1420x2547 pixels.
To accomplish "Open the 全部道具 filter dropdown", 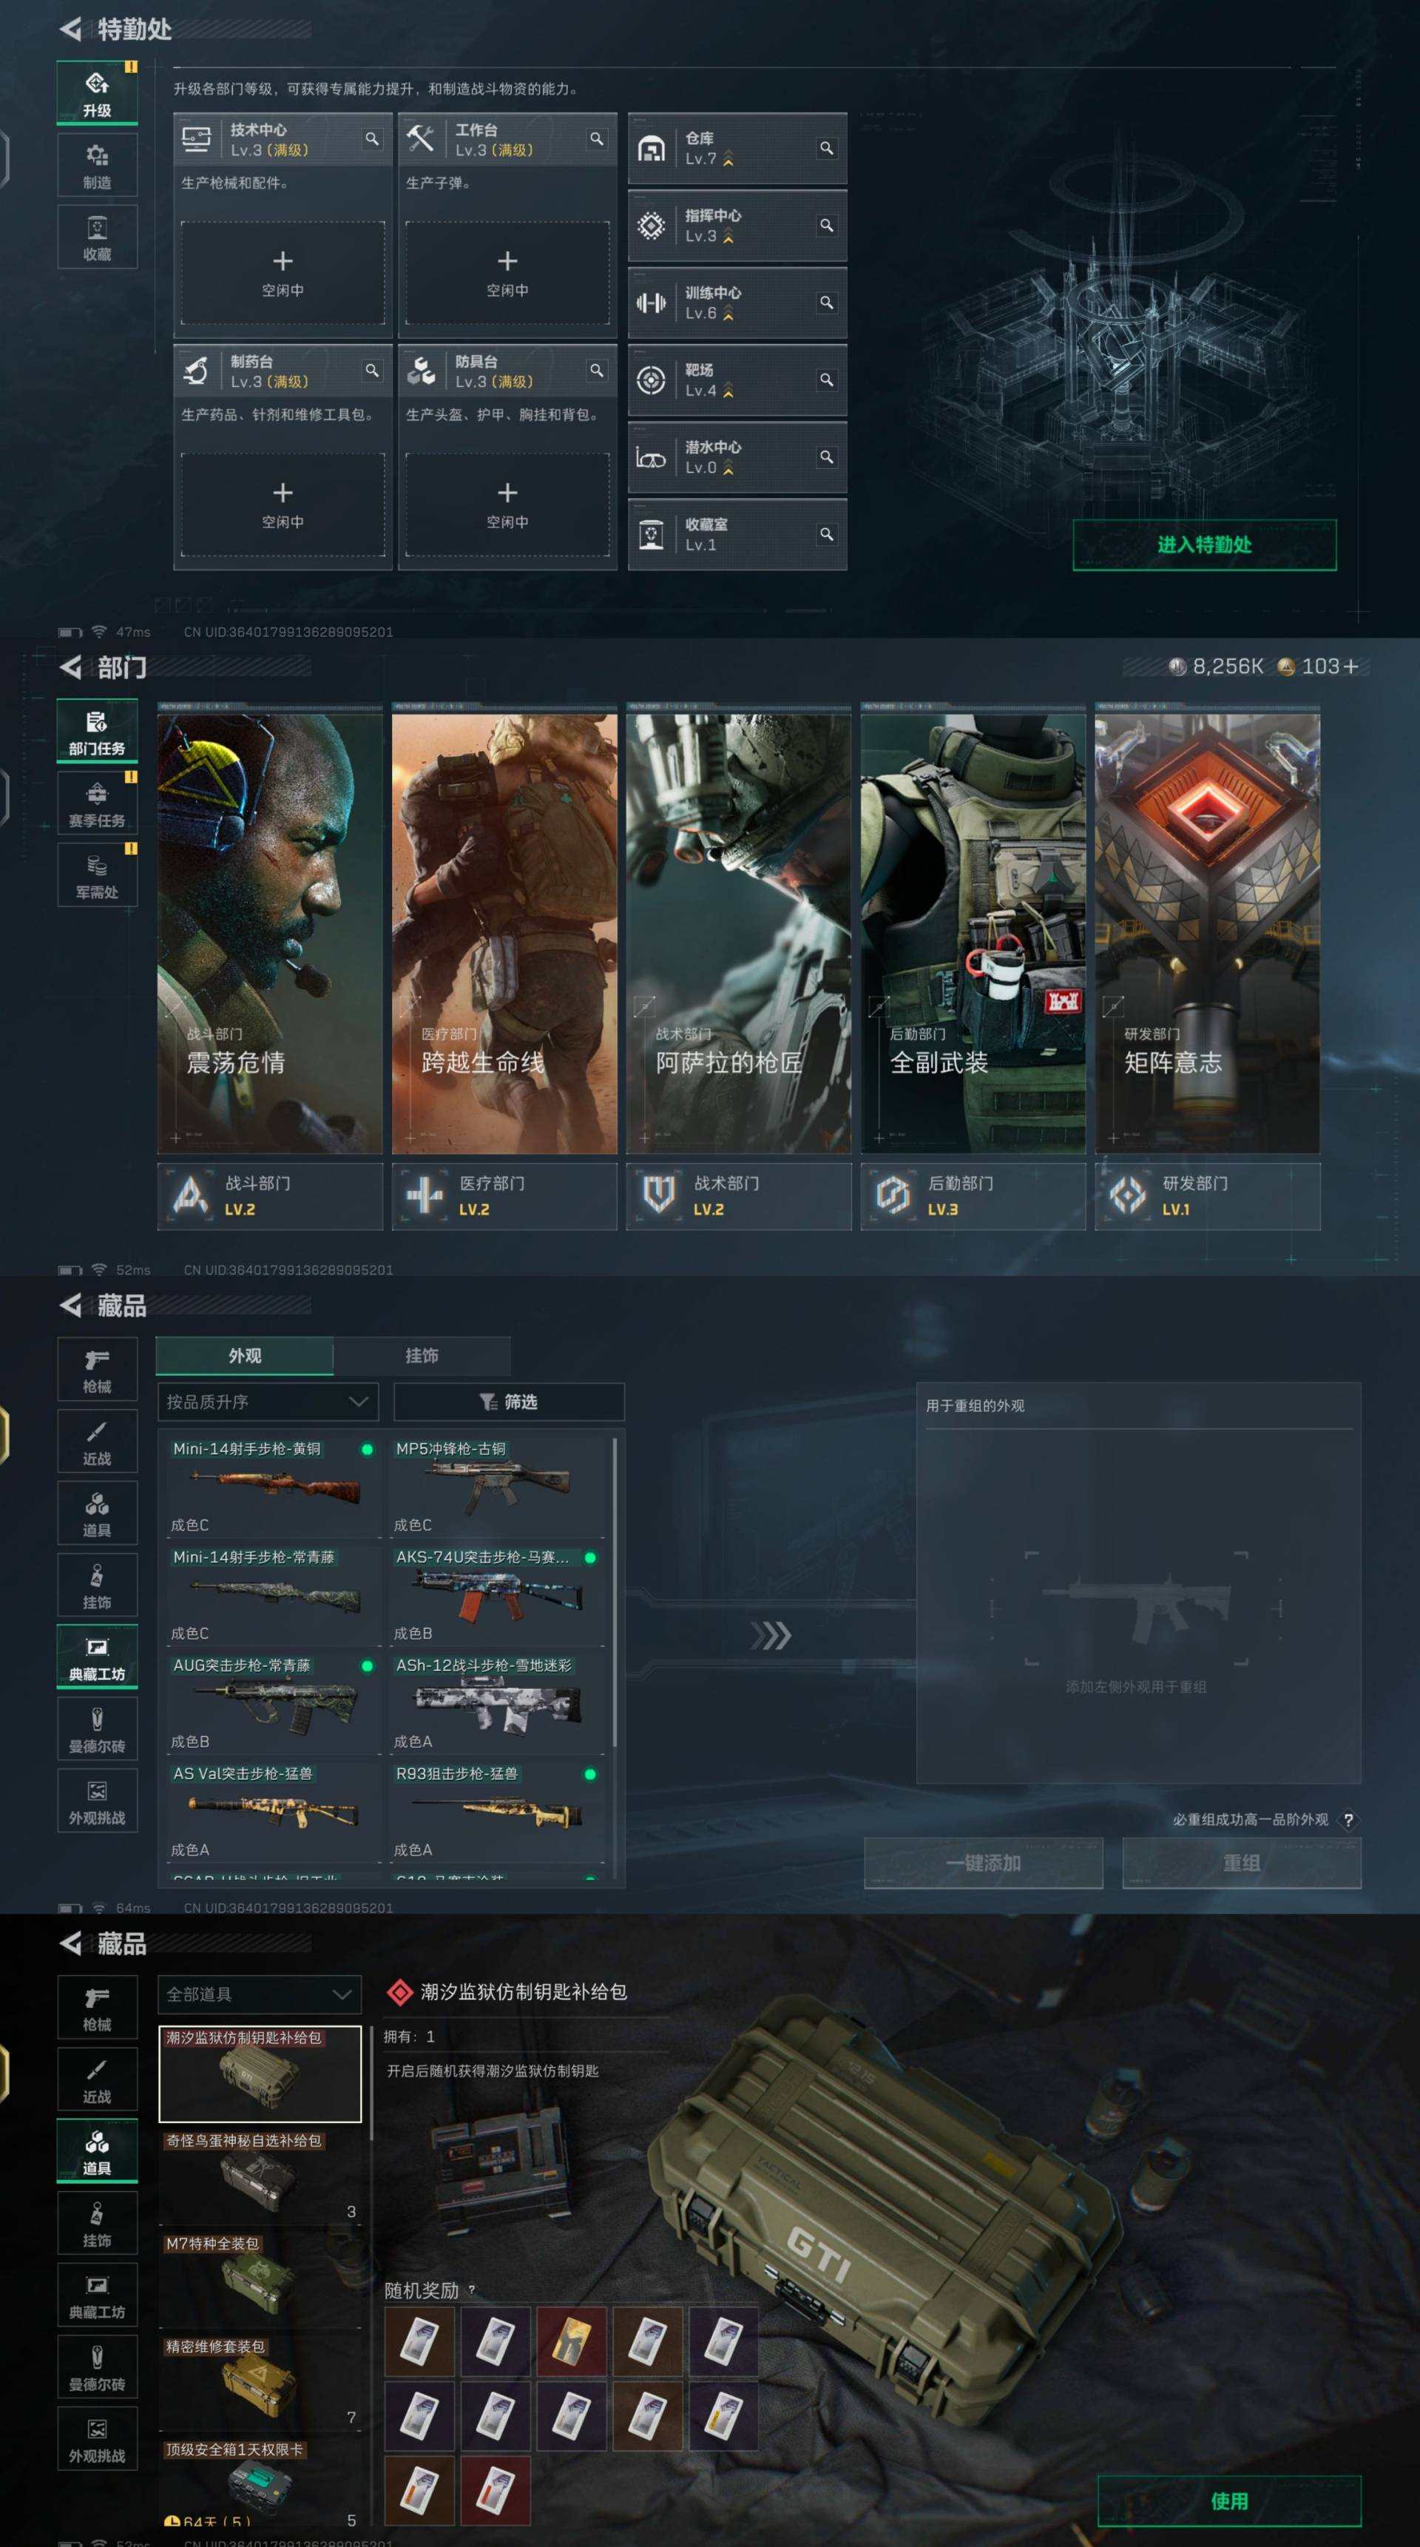I will coord(258,1994).
